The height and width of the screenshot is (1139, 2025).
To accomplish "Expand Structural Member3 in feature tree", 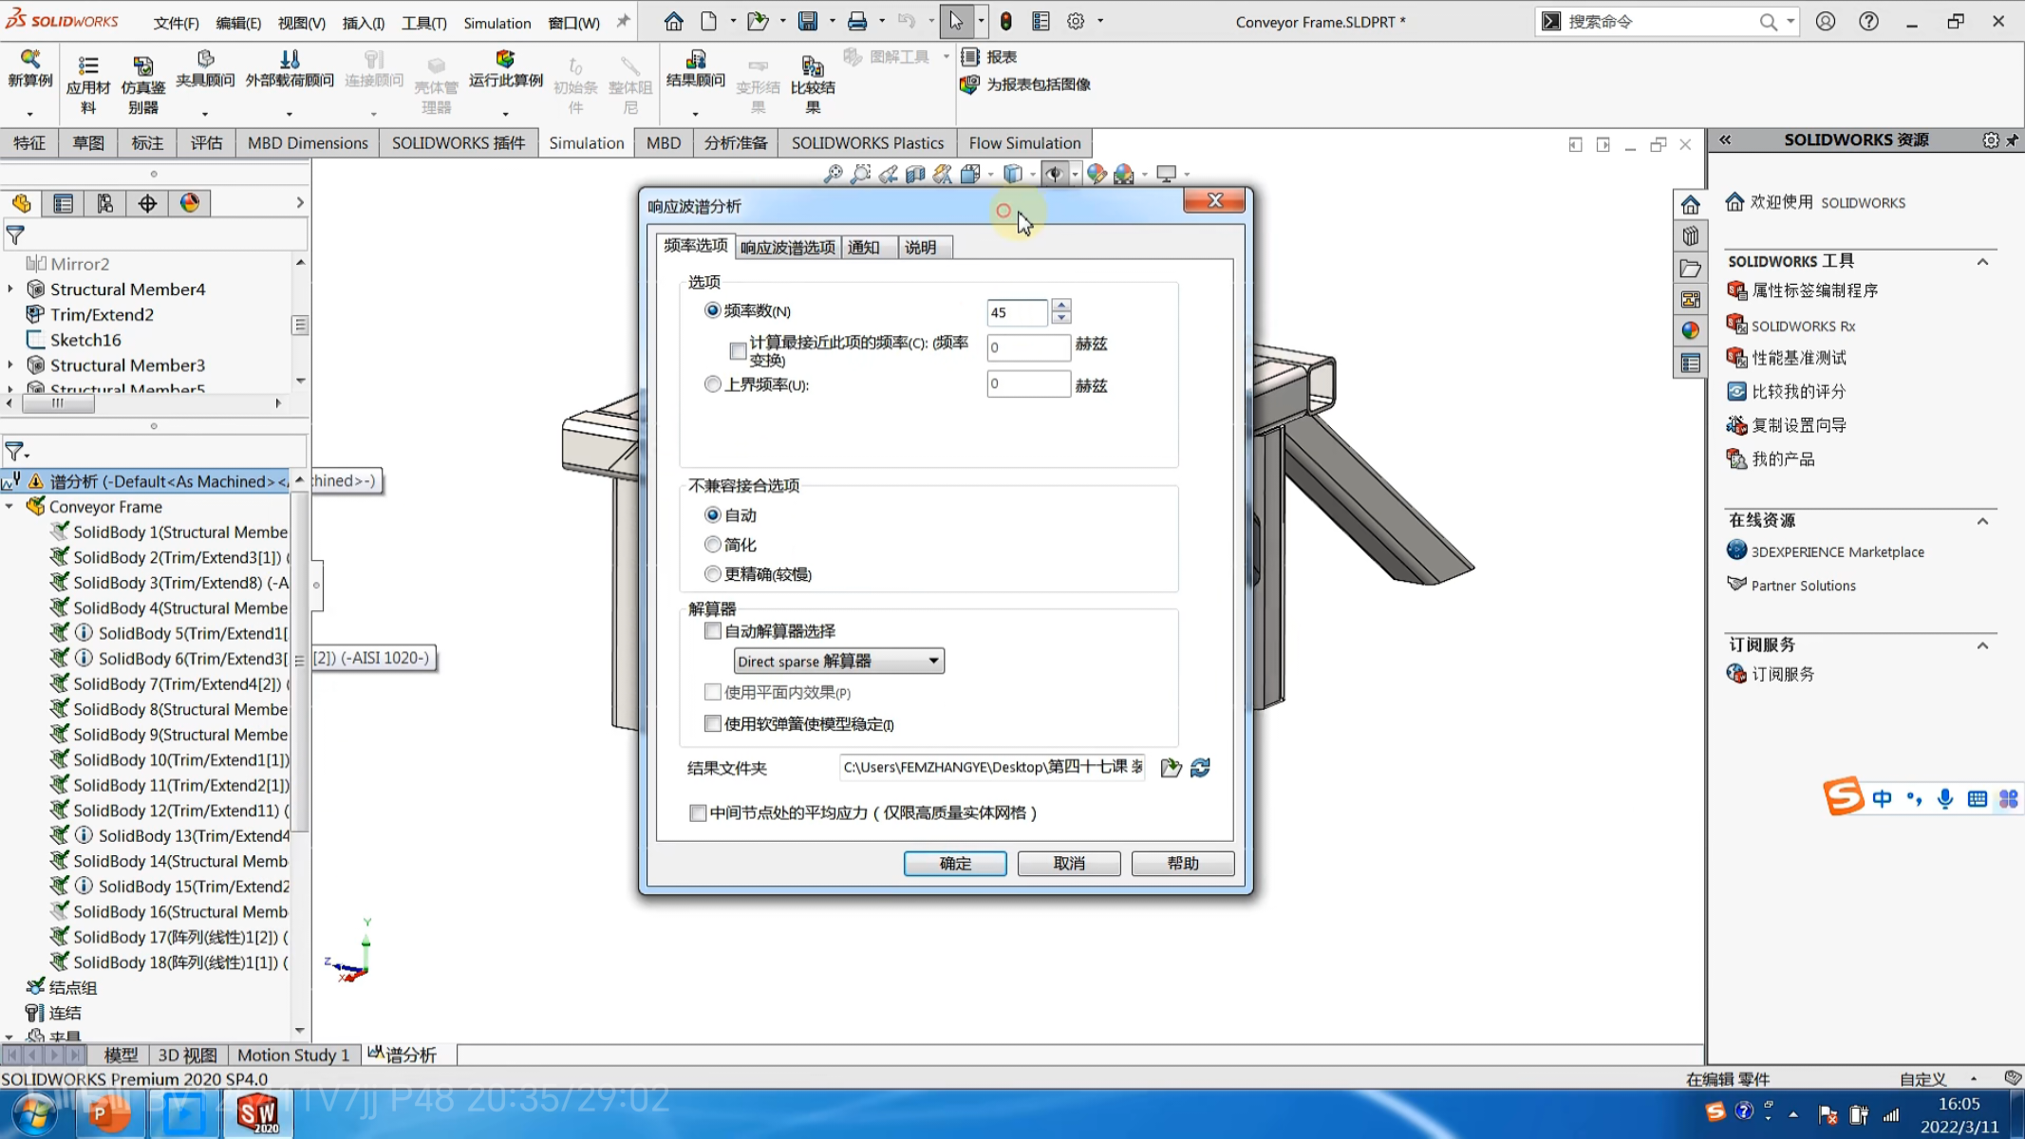I will tap(10, 365).
